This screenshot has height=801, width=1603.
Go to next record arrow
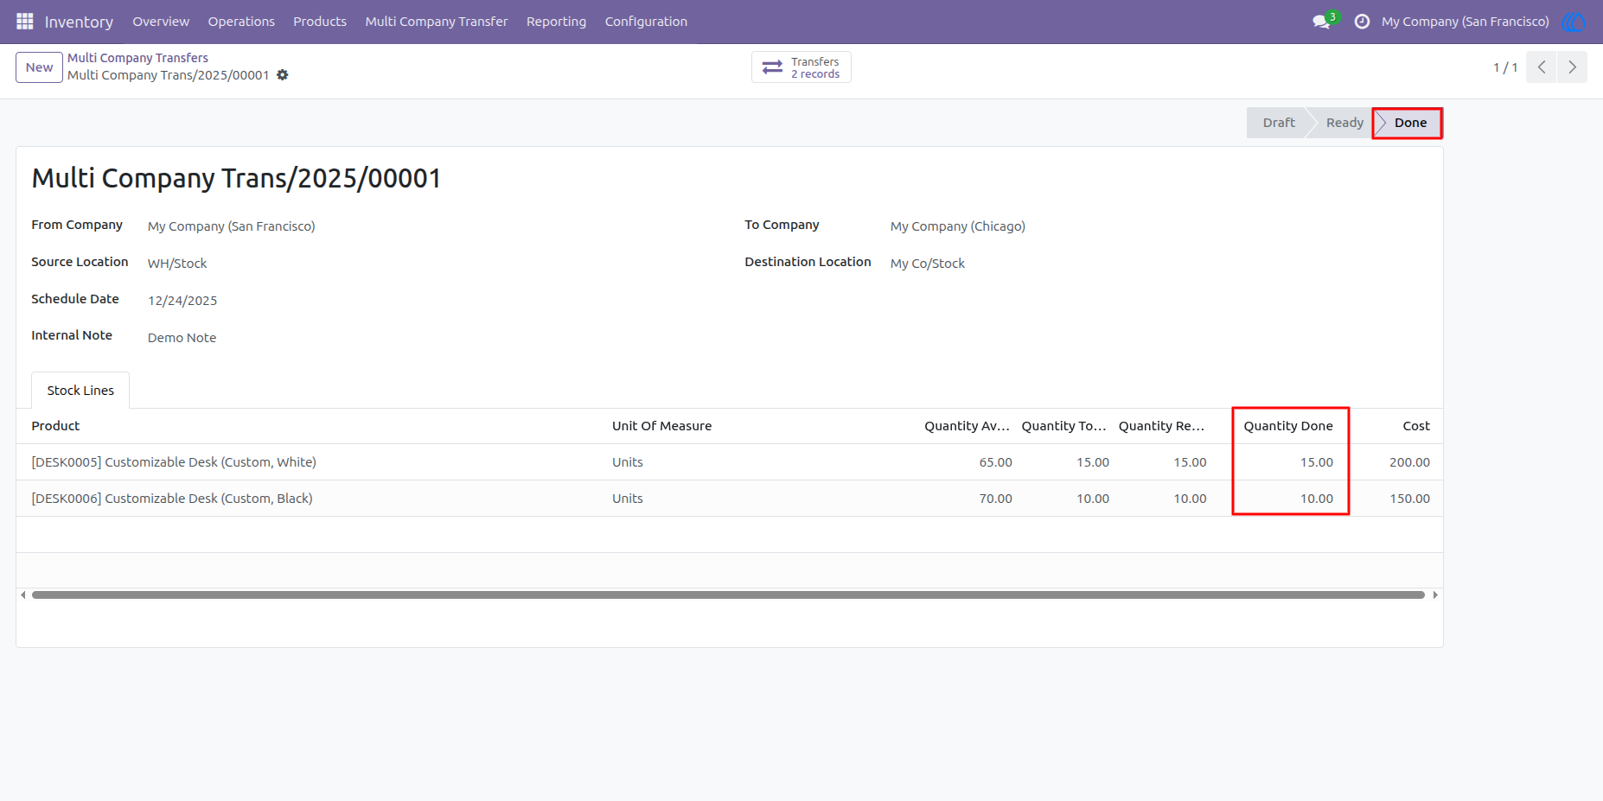pos(1573,67)
